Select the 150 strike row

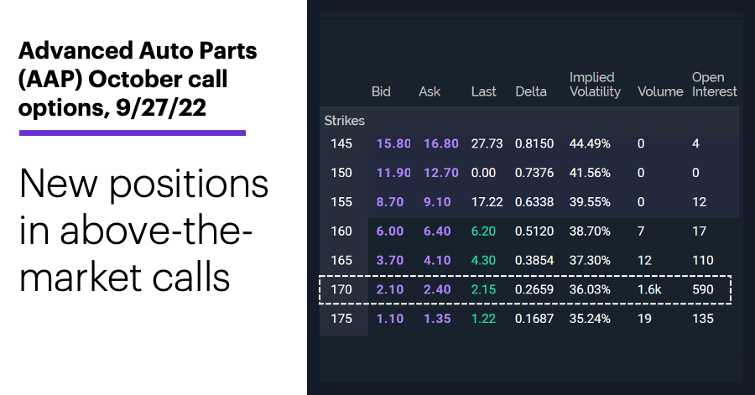tap(529, 173)
